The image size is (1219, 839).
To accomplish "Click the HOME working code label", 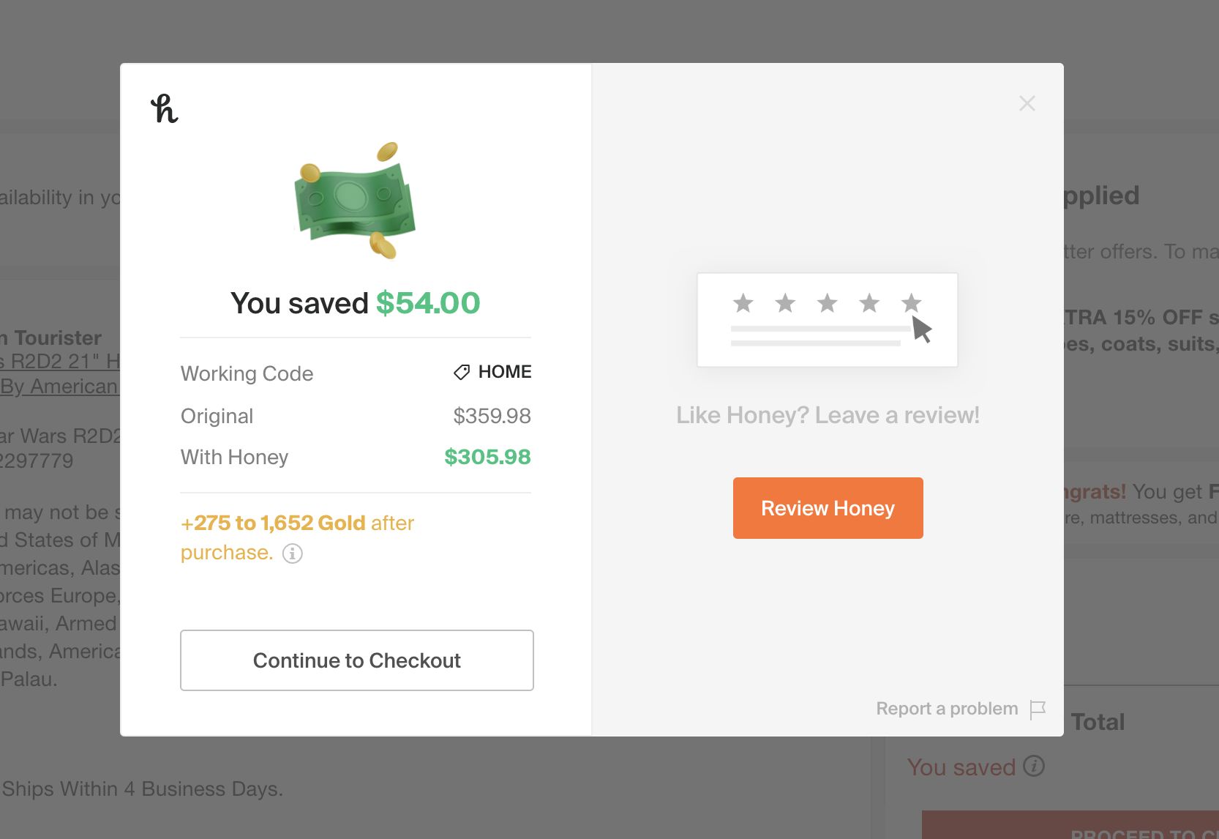I will pyautogui.click(x=504, y=372).
